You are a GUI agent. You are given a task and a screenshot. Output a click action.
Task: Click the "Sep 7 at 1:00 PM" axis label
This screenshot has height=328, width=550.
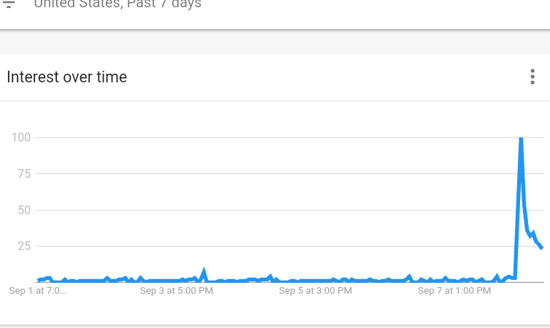click(454, 292)
